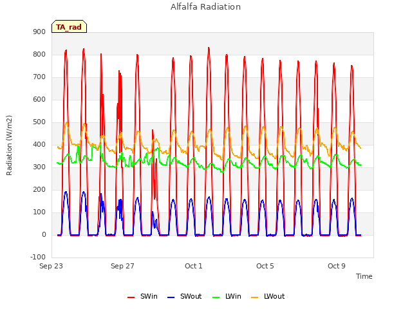Screen dimensions: 412x309
Task: Click the red SWin legend color marker
Action: [x=131, y=297]
